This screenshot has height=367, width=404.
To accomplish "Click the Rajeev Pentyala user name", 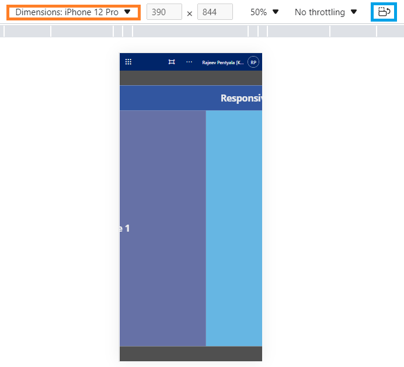I will [x=223, y=62].
